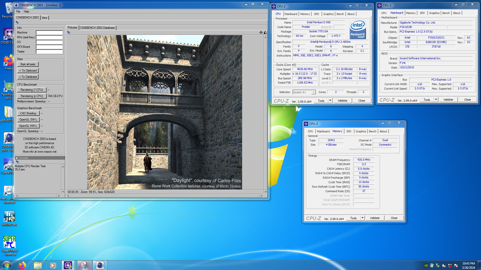Click the Safely Remove Hardware tray icon
Viewport: 481px width, 270px height.
438,266
